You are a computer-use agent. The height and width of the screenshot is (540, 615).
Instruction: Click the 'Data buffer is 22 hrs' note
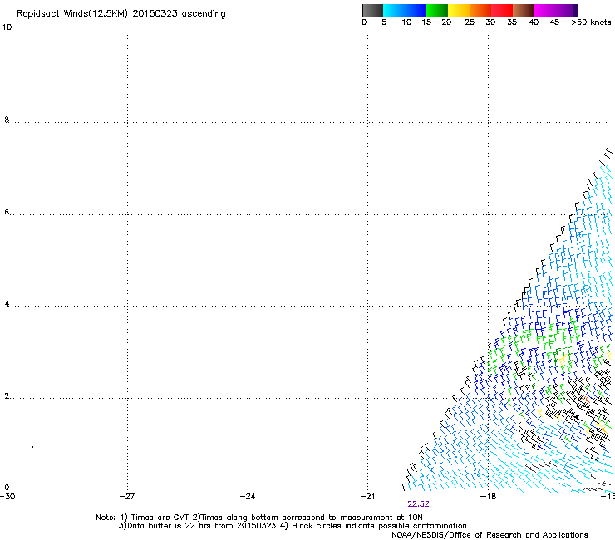click(293, 526)
